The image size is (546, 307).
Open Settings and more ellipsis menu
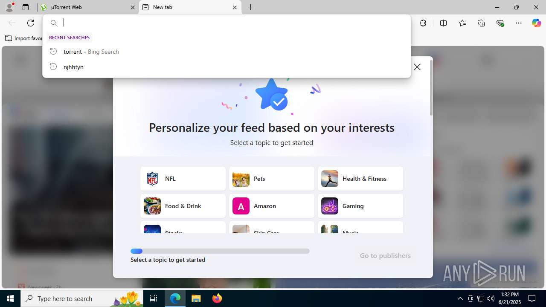519,23
